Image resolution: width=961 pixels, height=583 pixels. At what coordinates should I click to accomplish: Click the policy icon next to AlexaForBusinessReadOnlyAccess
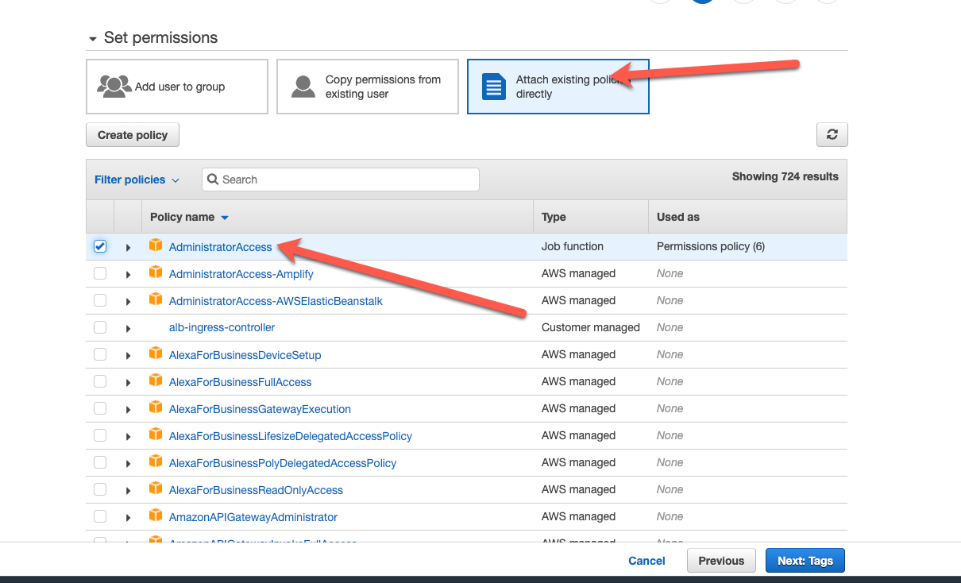click(156, 488)
